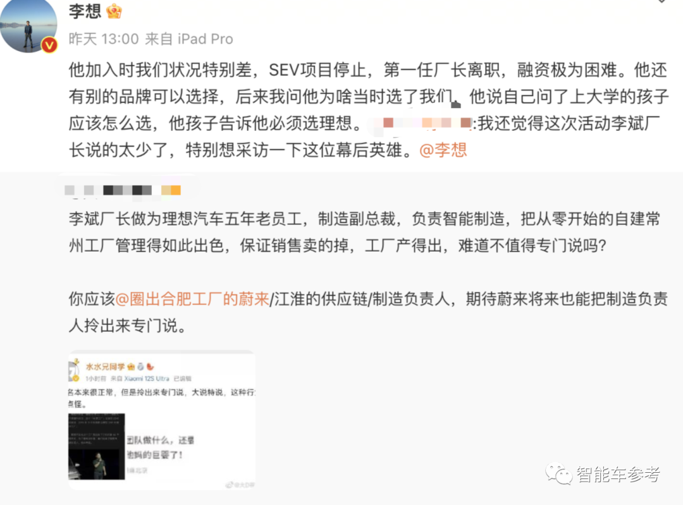Open the blurred username before 我还觉得这次活动
This screenshot has width=683, height=505.
pyautogui.click(x=422, y=123)
